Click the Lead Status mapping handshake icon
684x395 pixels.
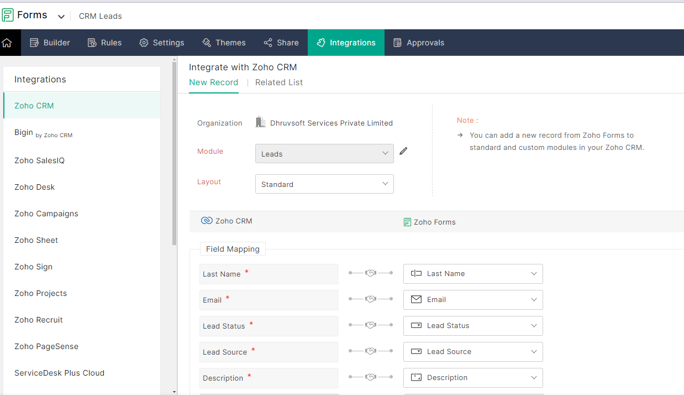pos(371,325)
